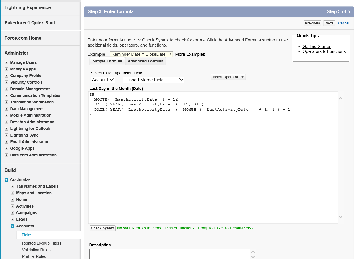
Task: Open the Manage Users label
Action: click(24, 62)
